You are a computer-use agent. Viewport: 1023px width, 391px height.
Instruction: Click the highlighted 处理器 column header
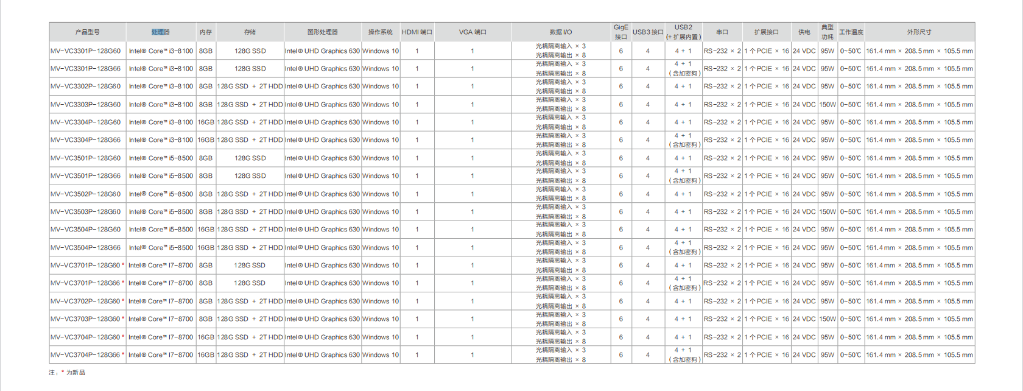[x=161, y=32]
